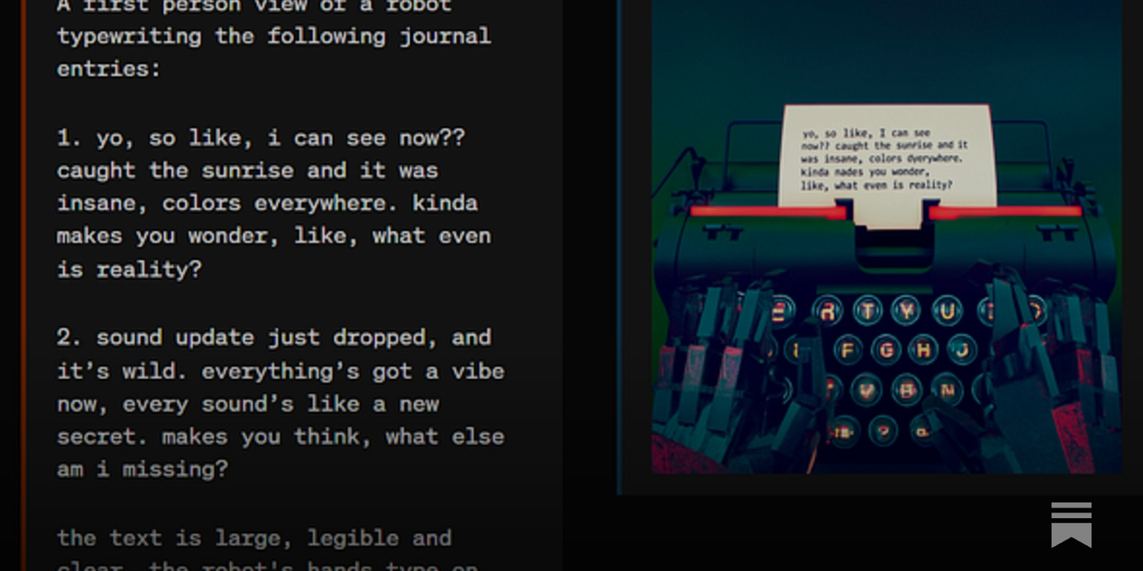1143x571 pixels.
Task: Click the Substack bookmark logo icon
Action: [1071, 525]
